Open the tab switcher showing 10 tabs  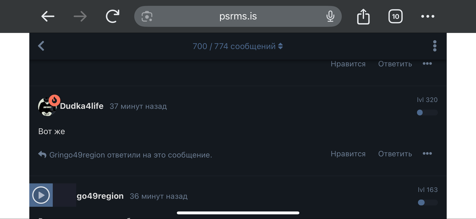coord(395,16)
